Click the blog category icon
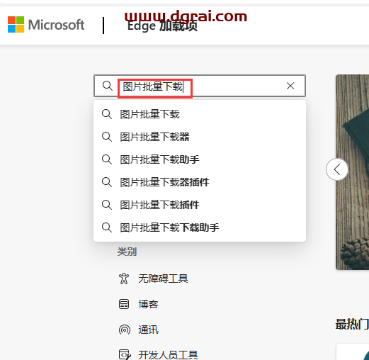Screen dimensions: 369x360 click(x=124, y=304)
